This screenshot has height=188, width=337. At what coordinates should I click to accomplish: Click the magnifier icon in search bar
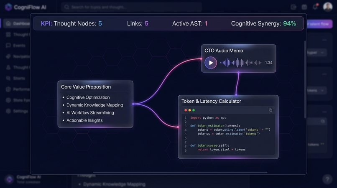(x=67, y=7)
